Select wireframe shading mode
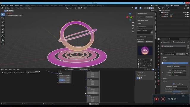The width and height of the screenshot is (190, 107). [147, 8]
